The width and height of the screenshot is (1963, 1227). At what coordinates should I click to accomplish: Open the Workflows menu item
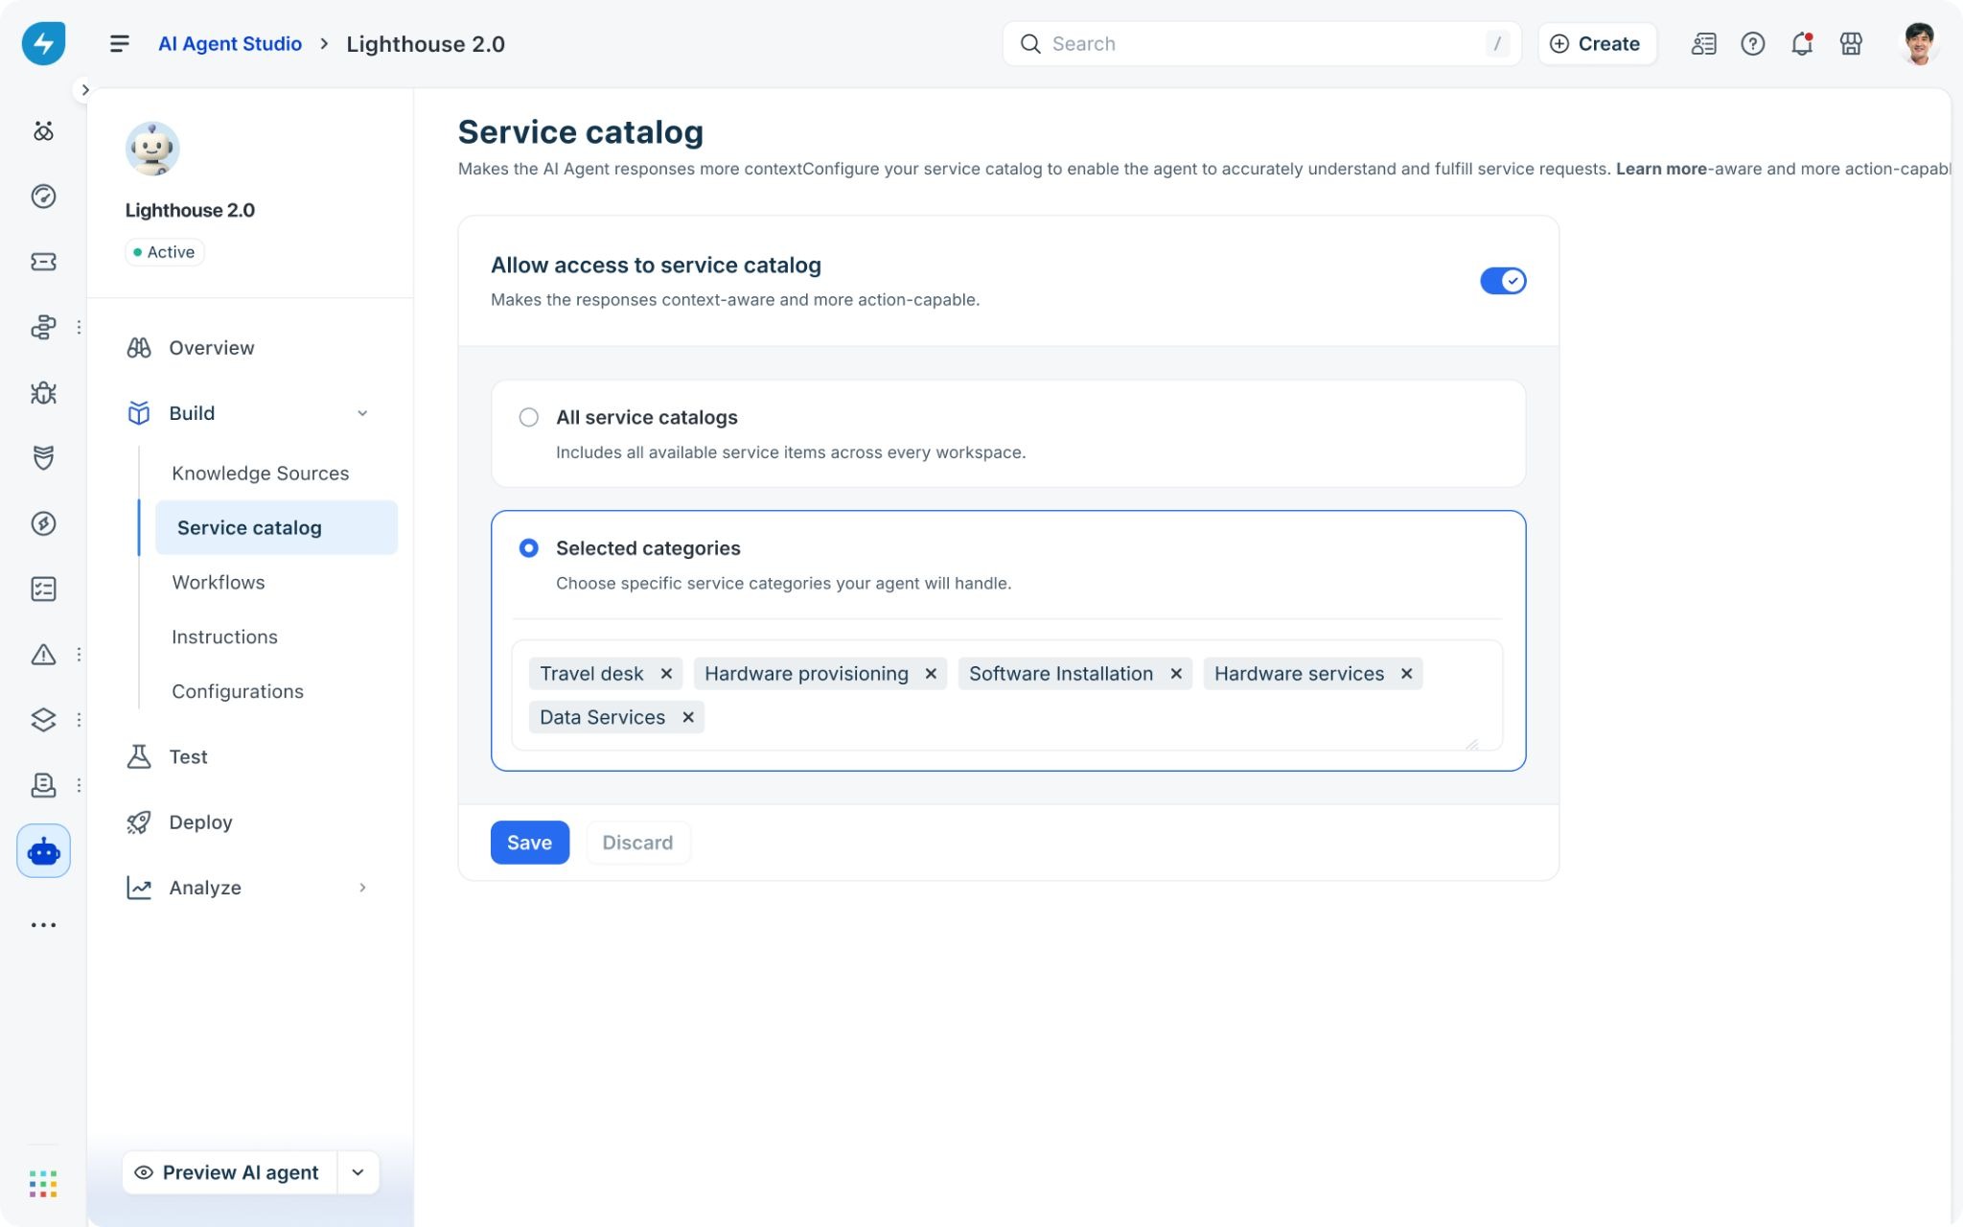pos(219,583)
